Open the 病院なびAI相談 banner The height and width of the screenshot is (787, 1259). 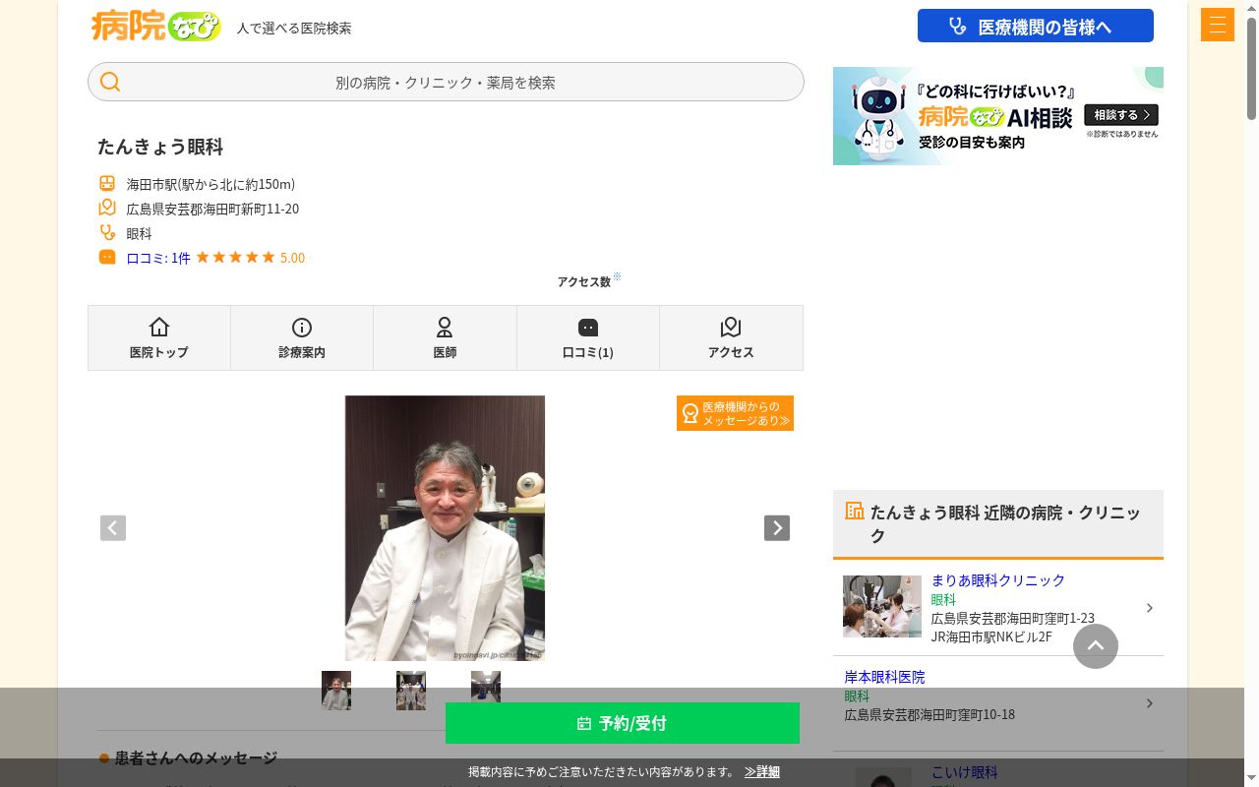click(x=998, y=116)
